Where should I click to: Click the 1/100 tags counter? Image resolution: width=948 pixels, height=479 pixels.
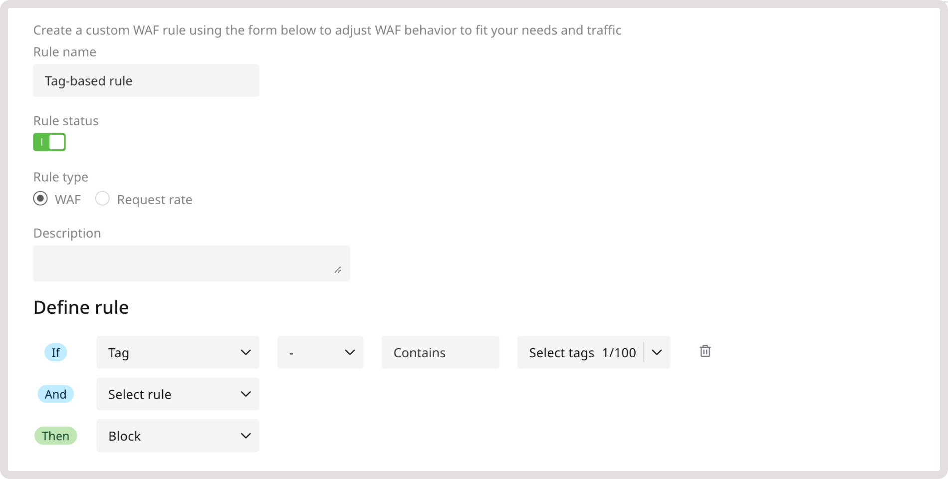click(619, 352)
